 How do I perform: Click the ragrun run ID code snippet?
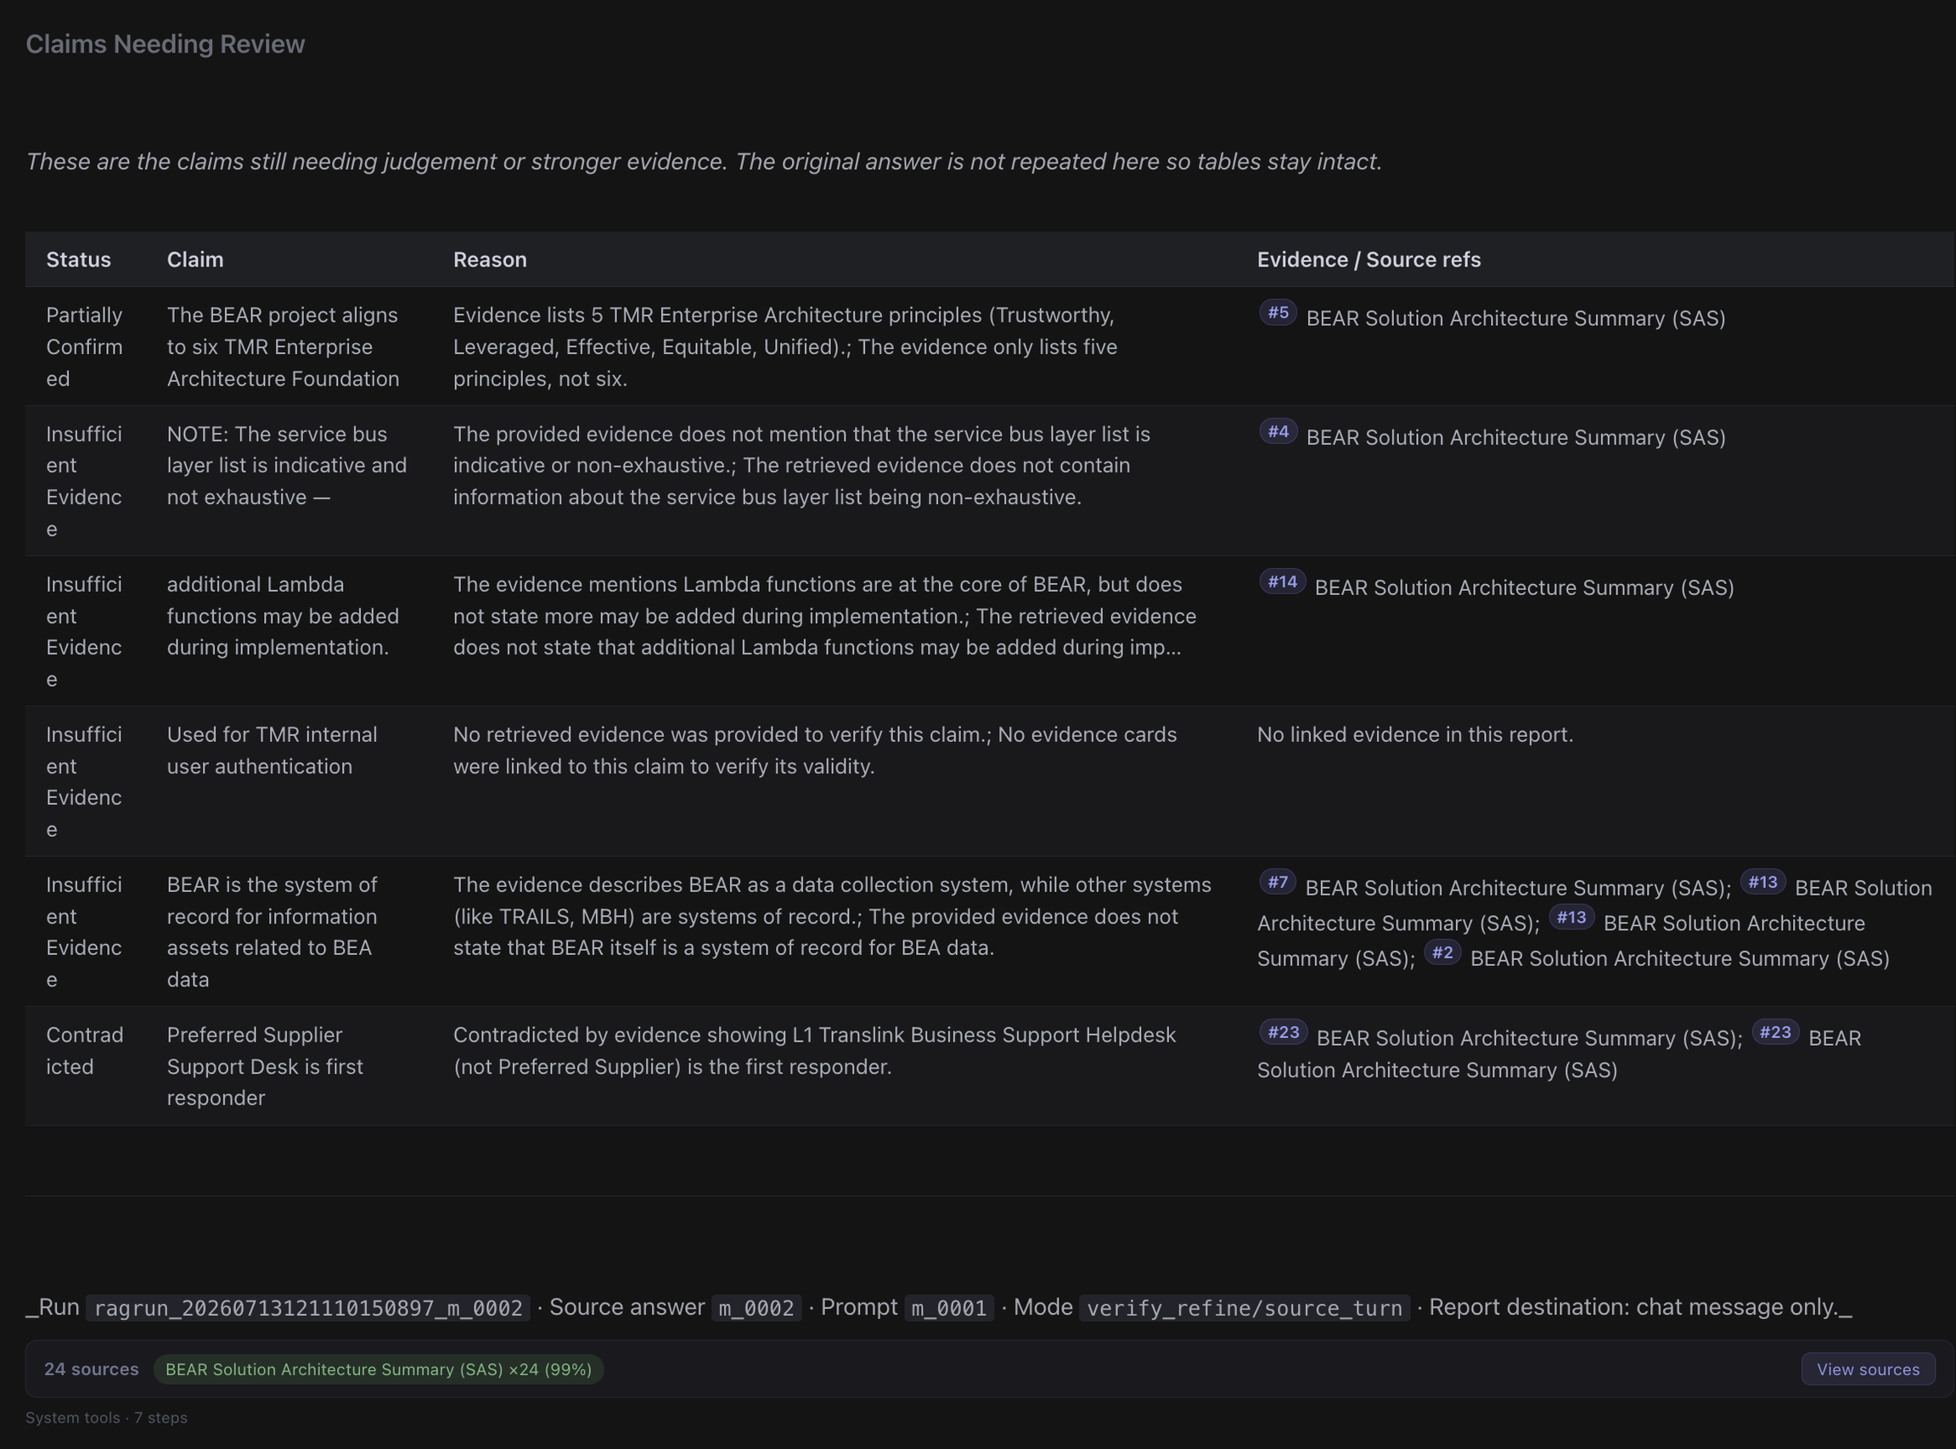[308, 1308]
